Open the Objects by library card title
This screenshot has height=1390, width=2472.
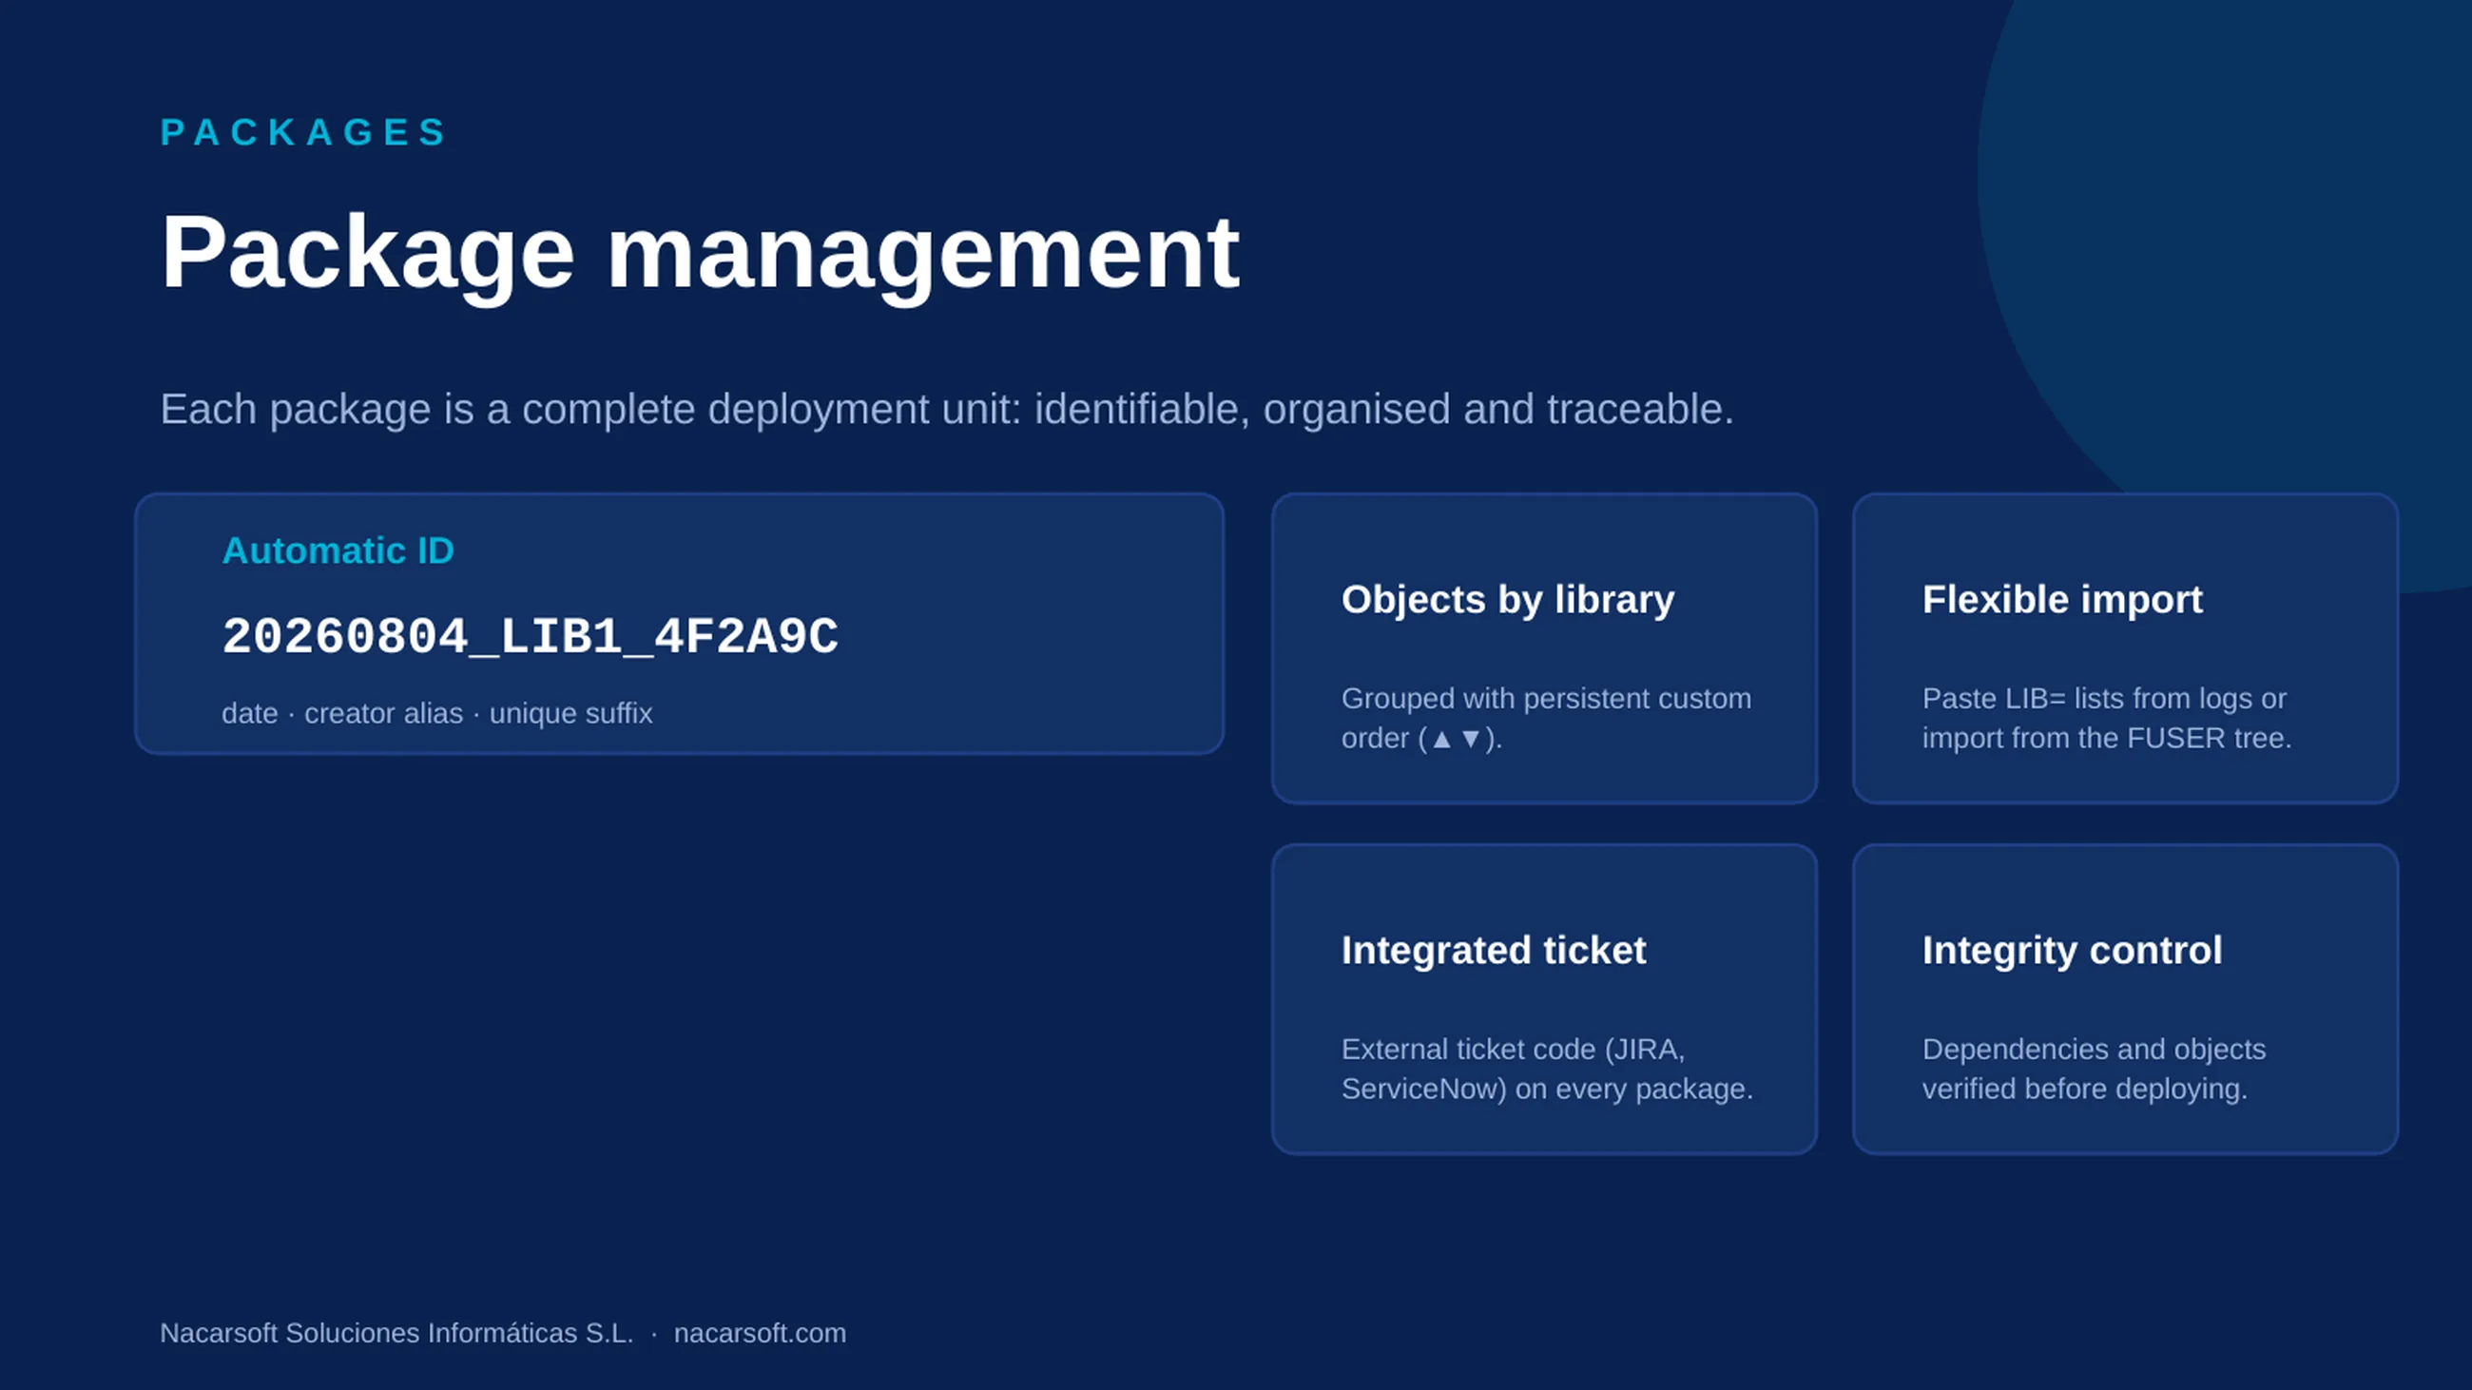[x=1508, y=600]
